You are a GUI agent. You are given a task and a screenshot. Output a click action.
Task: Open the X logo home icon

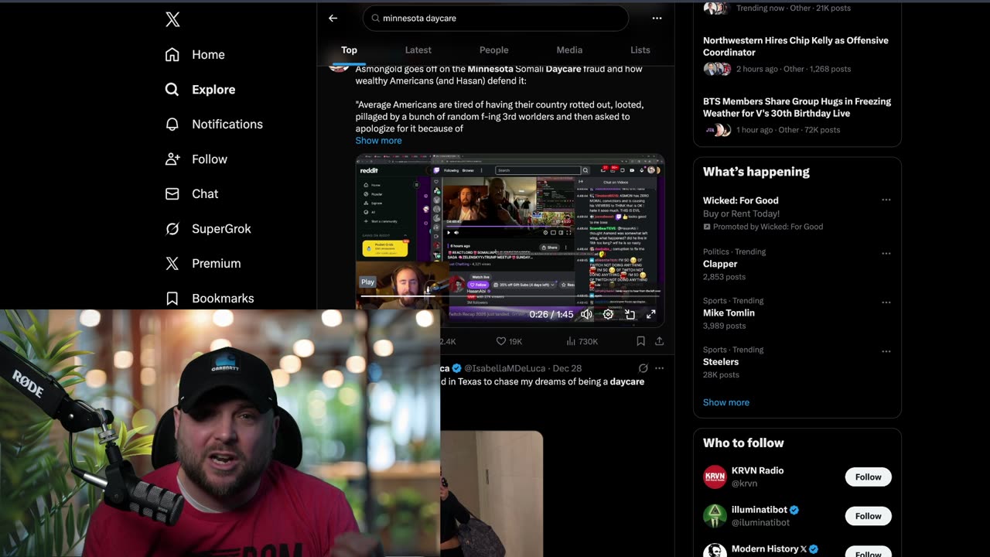(172, 19)
